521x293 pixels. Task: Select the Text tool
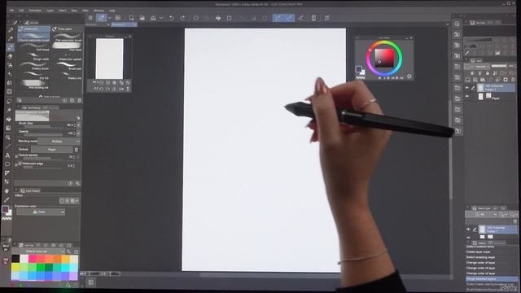tap(7, 155)
